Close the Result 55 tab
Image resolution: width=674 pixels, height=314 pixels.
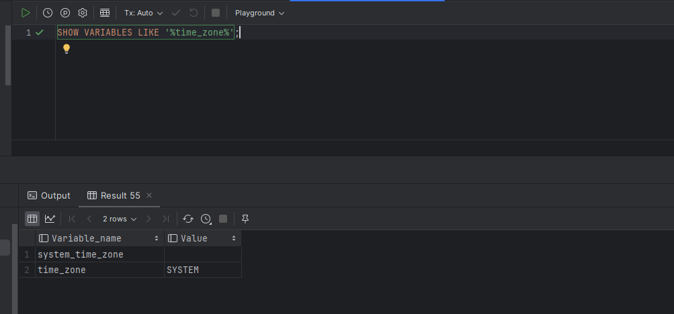tap(149, 195)
